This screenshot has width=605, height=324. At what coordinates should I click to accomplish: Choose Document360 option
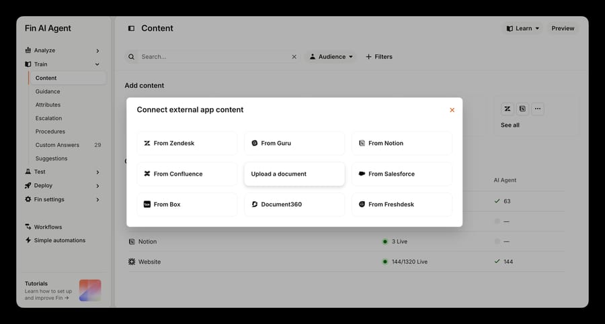click(294, 204)
